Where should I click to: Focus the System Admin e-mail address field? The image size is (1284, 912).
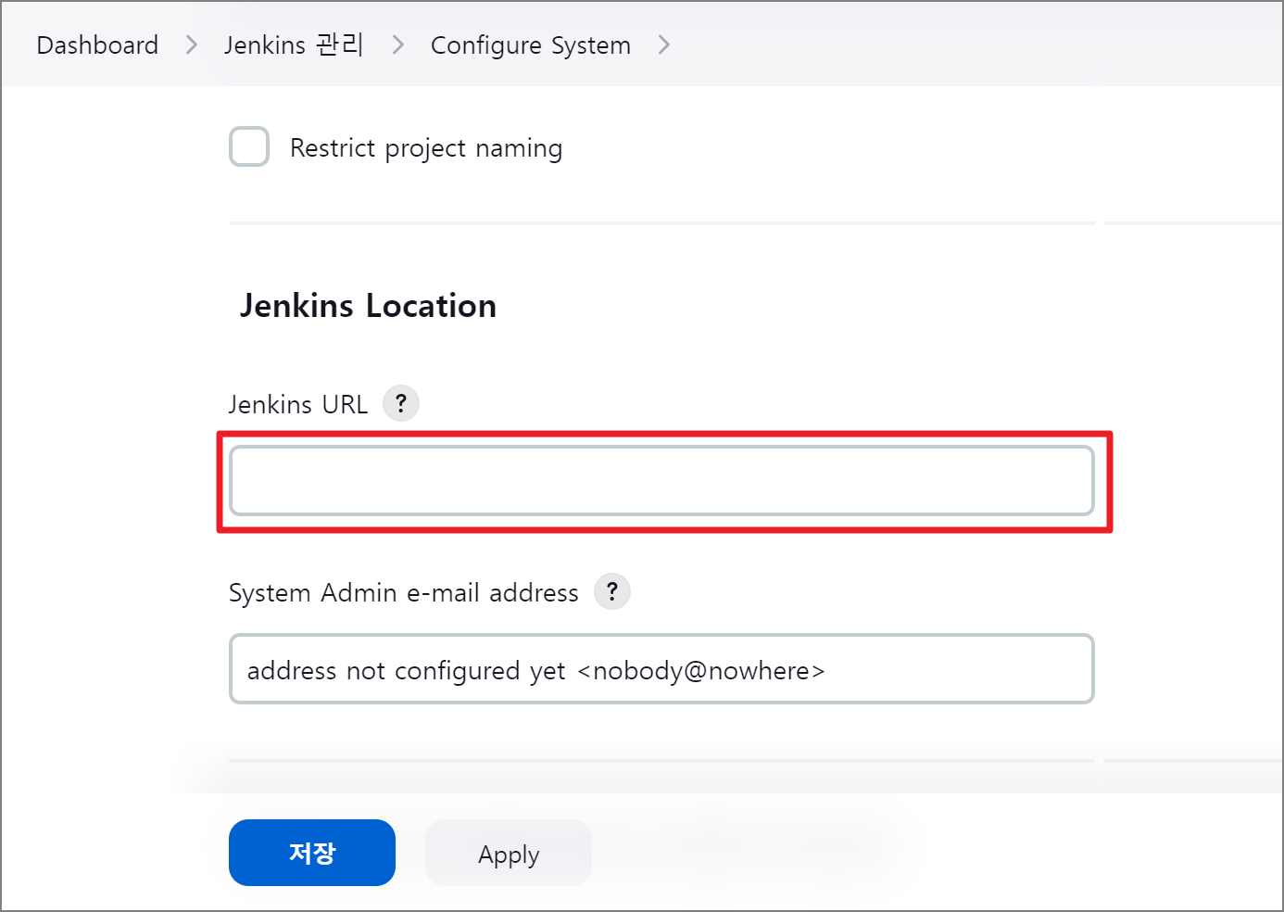(x=661, y=669)
